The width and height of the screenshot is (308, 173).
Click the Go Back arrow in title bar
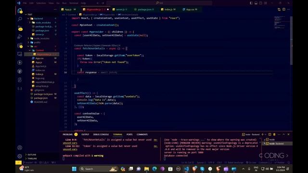click(98, 3)
